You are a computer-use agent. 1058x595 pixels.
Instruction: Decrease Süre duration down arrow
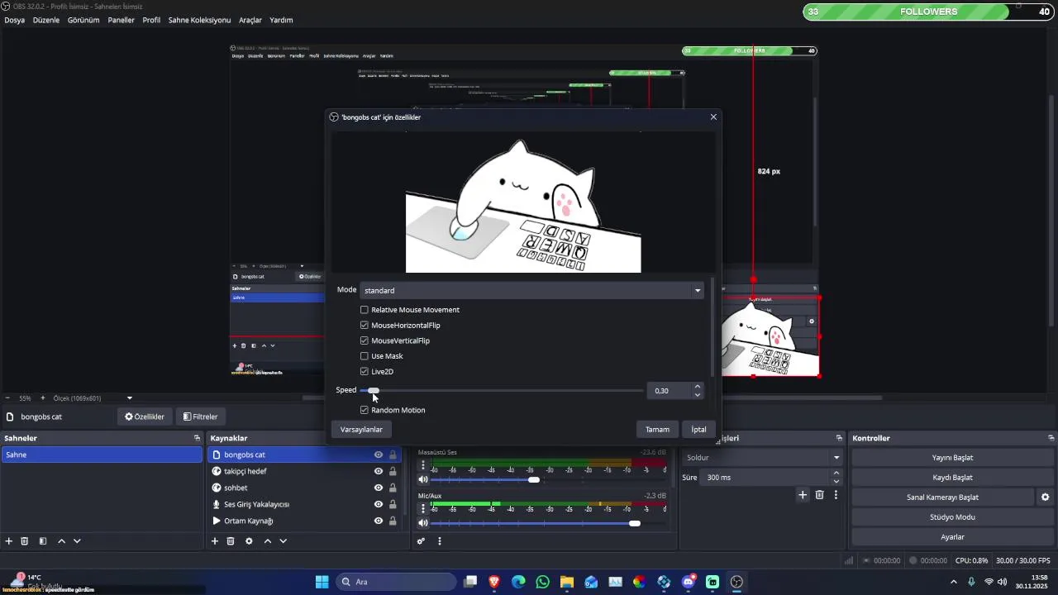click(836, 482)
